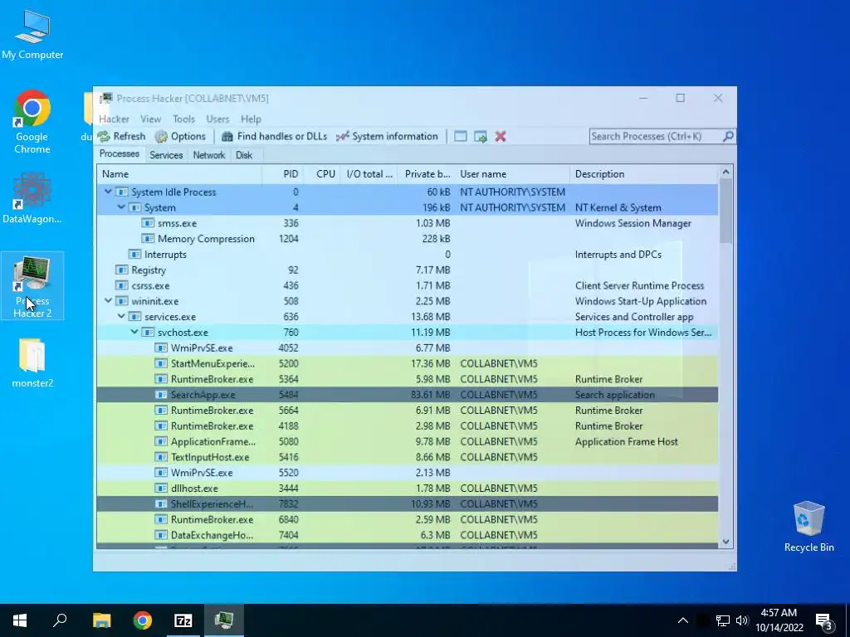
Task: Open the Google Chrome desktop shortcut
Action: coord(32,121)
